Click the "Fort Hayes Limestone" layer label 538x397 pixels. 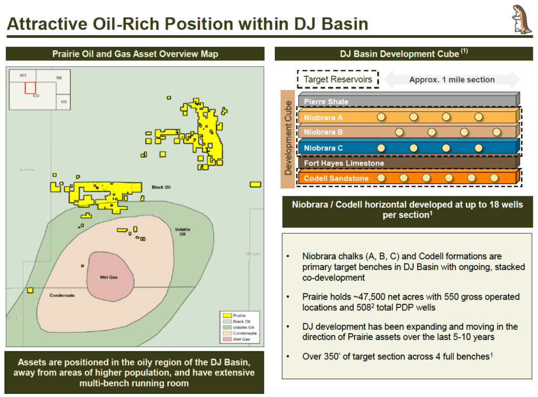coord(344,163)
